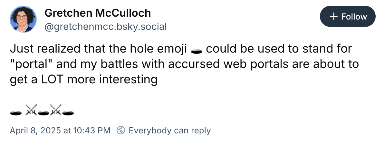The width and height of the screenshot is (384, 143).
Task: Click the words "could be used to stand"
Action: (269, 49)
